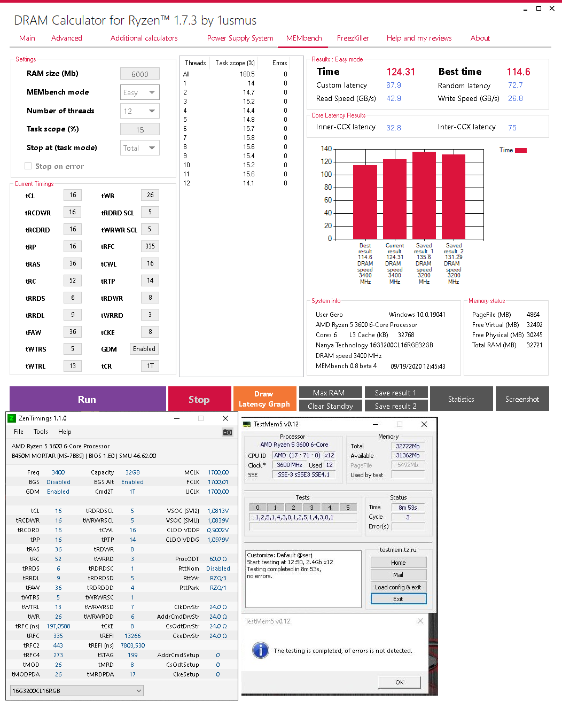Open the Additional calculators tab
Viewport: 562px width, 701px height.
[x=144, y=38]
